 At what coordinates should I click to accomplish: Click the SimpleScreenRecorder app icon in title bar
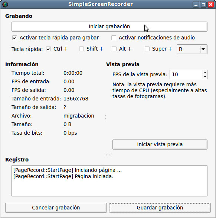click(x=5, y=4)
